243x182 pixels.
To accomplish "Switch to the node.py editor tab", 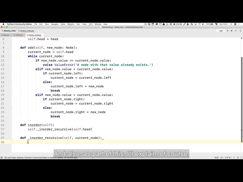I will coord(18,35).
